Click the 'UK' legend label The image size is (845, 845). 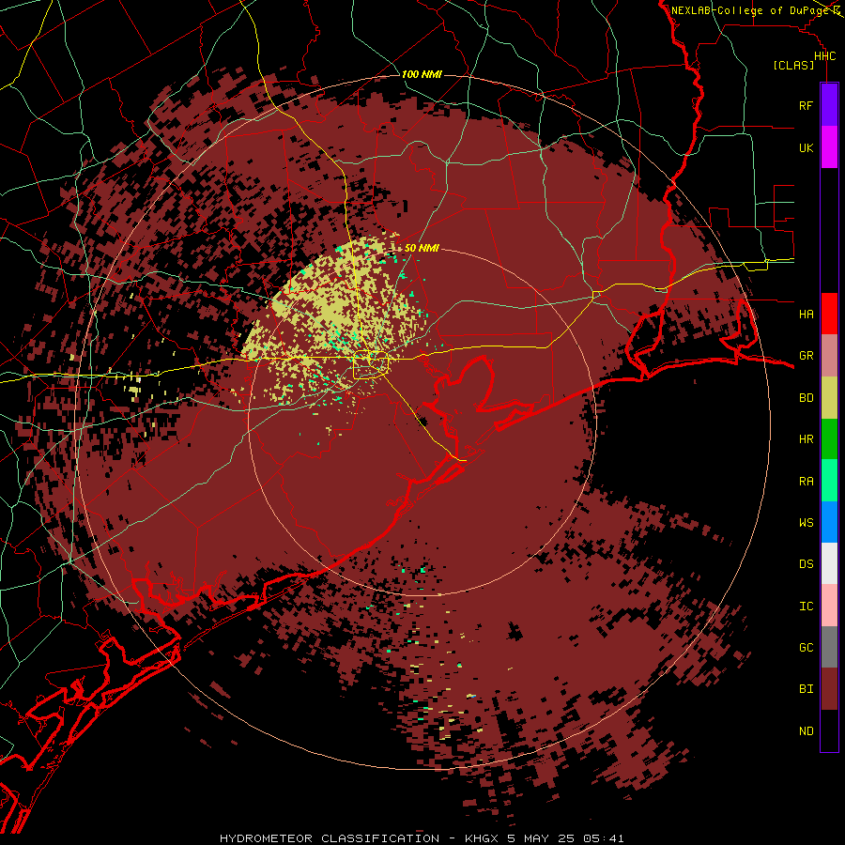pyautogui.click(x=806, y=147)
